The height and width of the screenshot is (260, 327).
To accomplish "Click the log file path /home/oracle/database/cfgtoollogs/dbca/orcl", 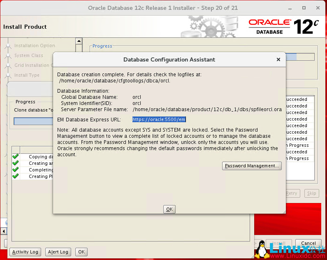I will [x=114, y=81].
